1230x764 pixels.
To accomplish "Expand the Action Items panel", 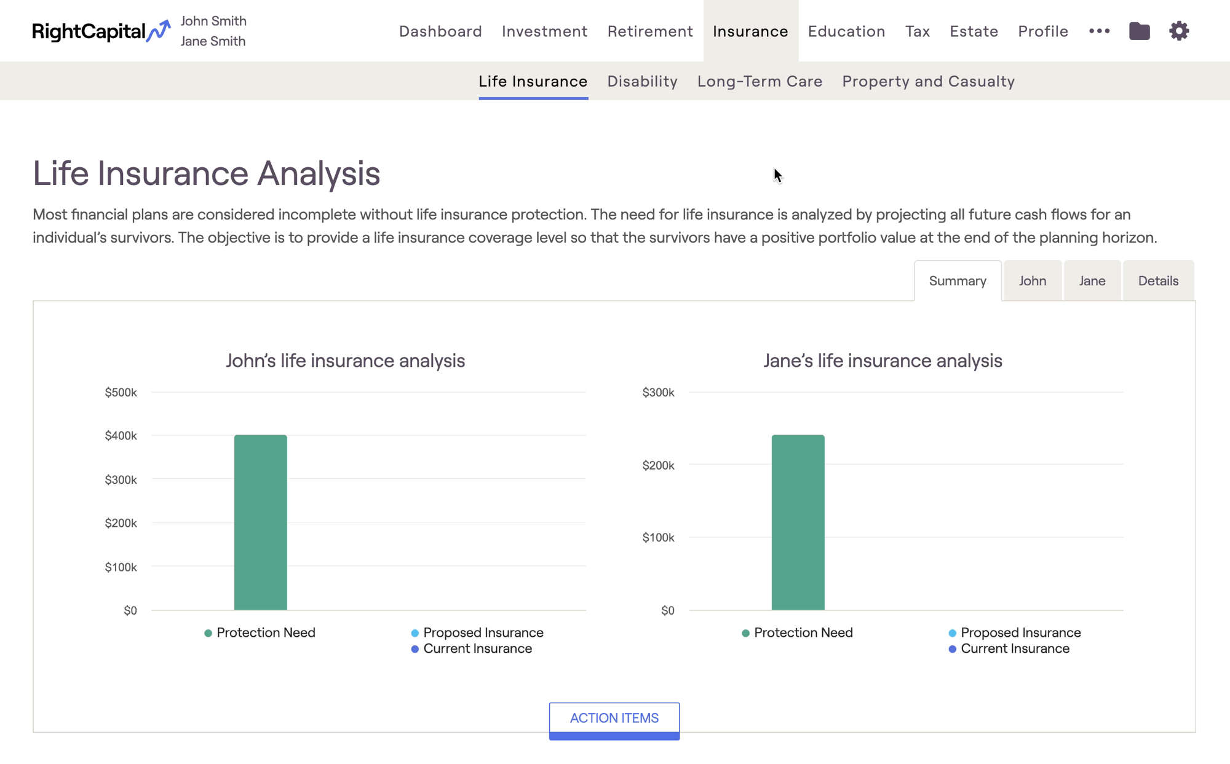I will 614,718.
